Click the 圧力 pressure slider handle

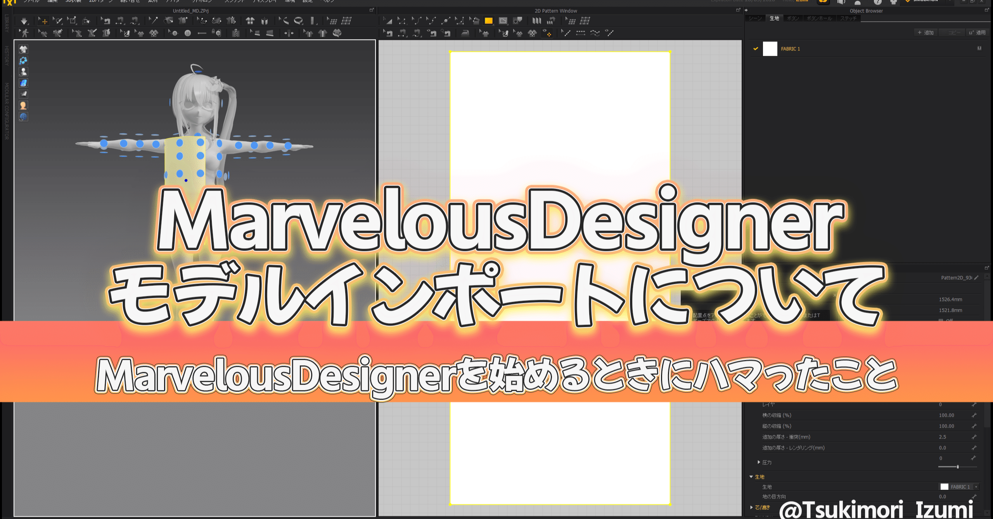coord(958,467)
